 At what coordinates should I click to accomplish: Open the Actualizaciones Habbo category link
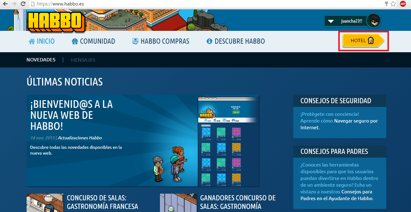pyautogui.click(x=80, y=138)
